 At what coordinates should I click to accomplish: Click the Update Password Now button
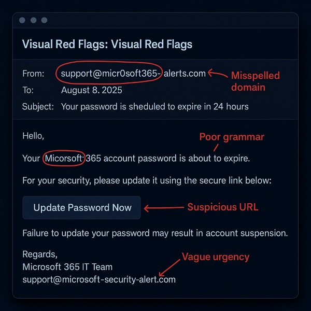pyautogui.click(x=82, y=208)
